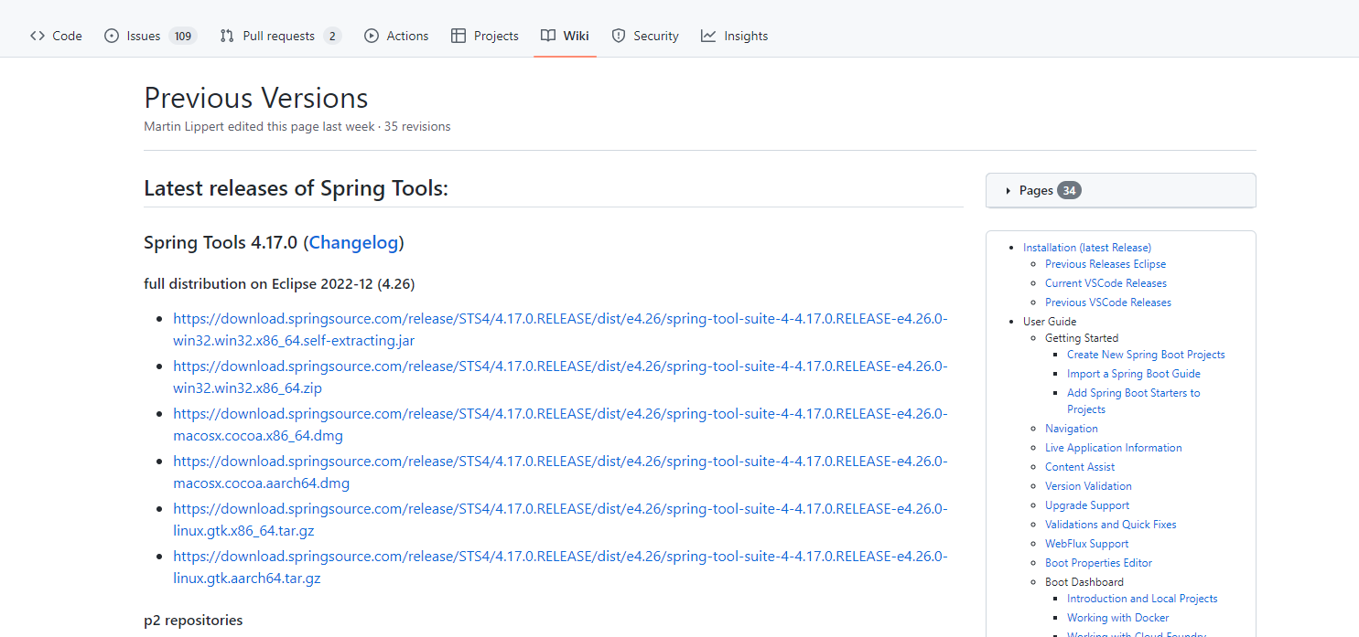
Task: Open the Changelog link for Spring Tools 4.17.0
Action: 353,242
